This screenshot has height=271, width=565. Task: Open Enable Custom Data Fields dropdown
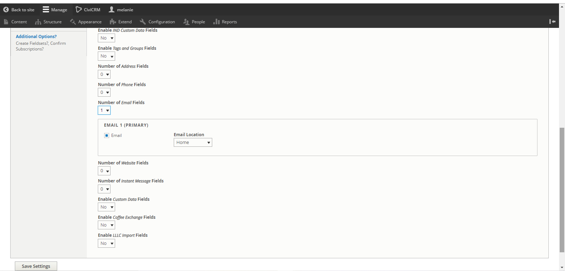click(x=106, y=207)
